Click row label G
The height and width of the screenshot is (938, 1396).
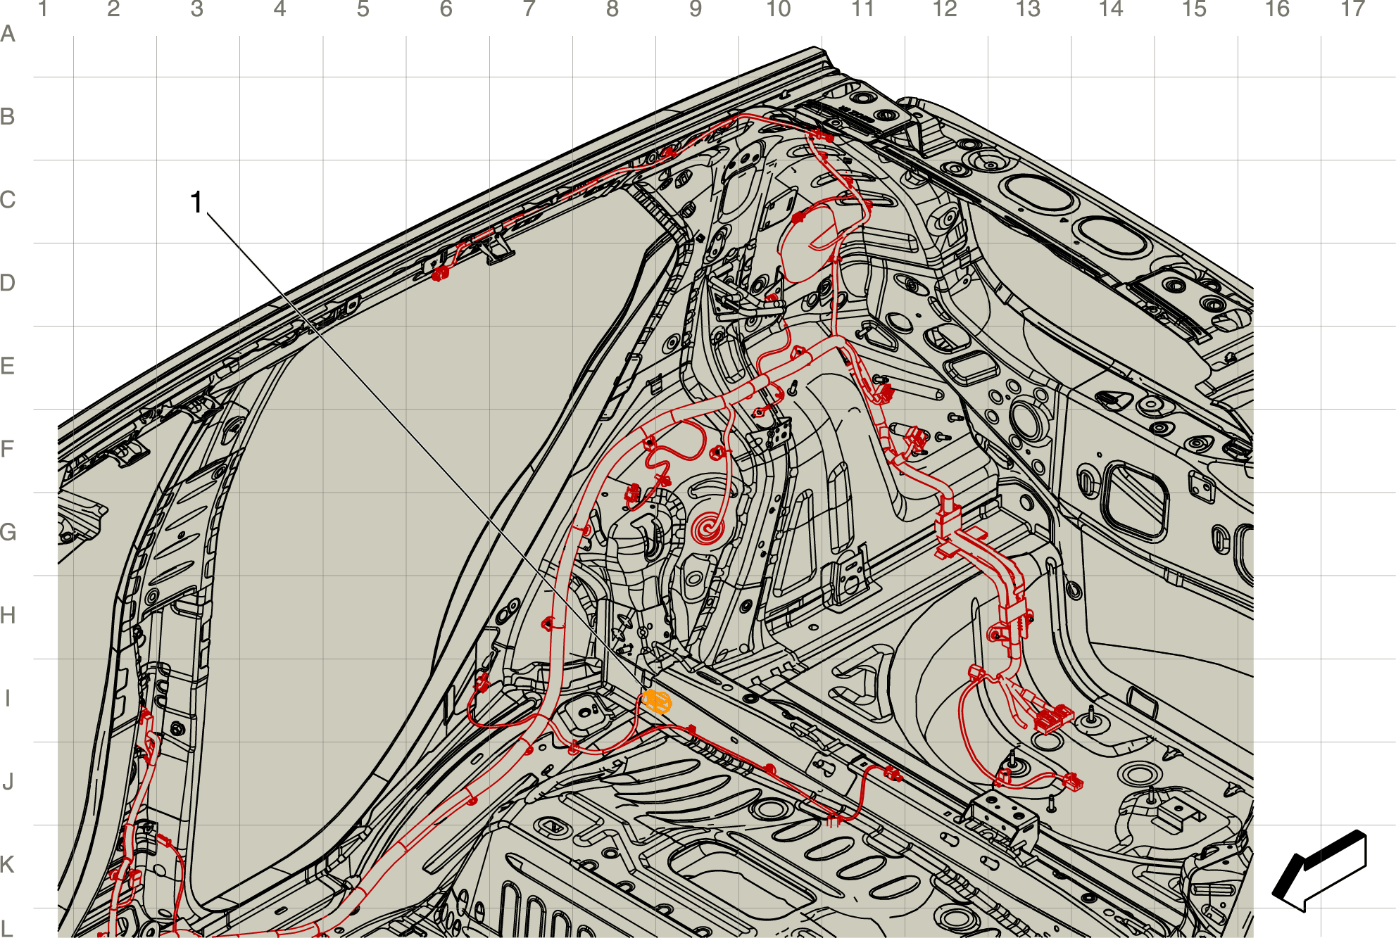(x=8, y=532)
